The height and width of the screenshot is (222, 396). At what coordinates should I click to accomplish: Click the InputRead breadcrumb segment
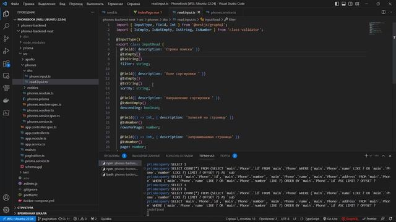click(x=210, y=20)
